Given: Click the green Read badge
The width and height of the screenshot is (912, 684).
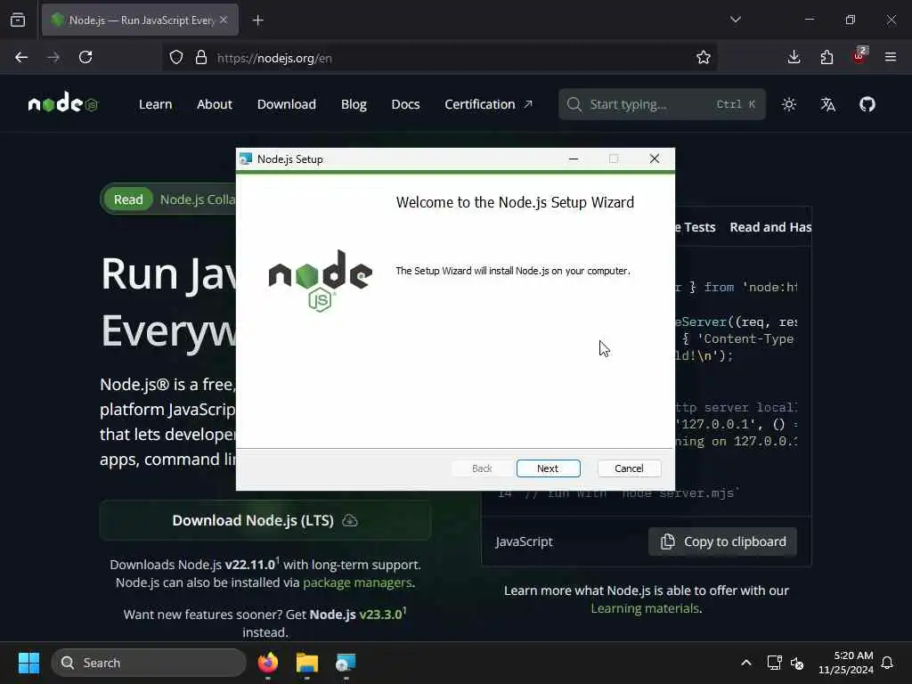Looking at the screenshot, I should (x=128, y=199).
